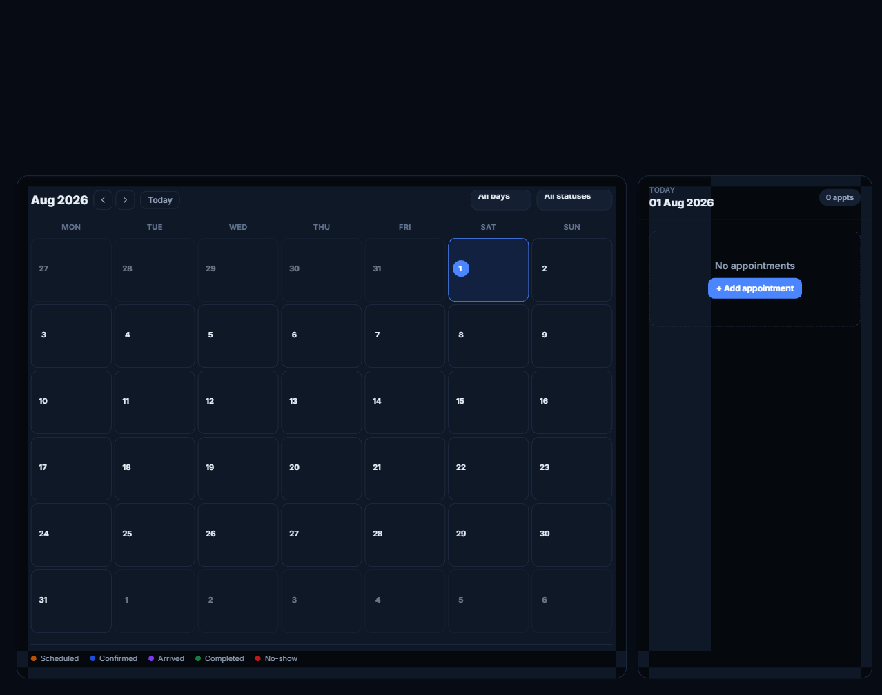Click dimmed September 2 in the last row
The height and width of the screenshot is (695, 882).
(x=238, y=601)
